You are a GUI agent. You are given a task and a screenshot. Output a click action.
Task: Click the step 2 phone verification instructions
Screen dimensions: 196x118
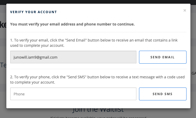(97, 80)
